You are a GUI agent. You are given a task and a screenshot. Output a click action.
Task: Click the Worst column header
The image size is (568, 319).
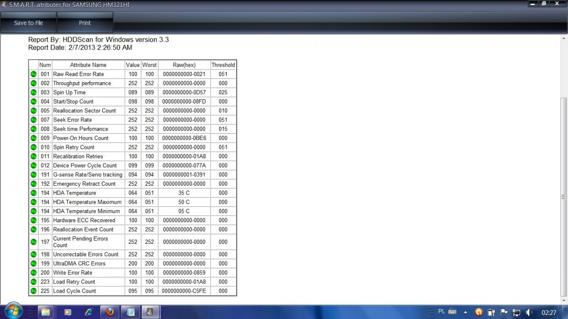coord(150,65)
